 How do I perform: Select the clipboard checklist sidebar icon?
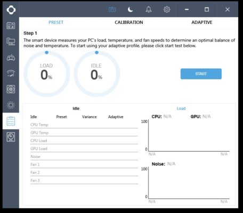[11, 121]
